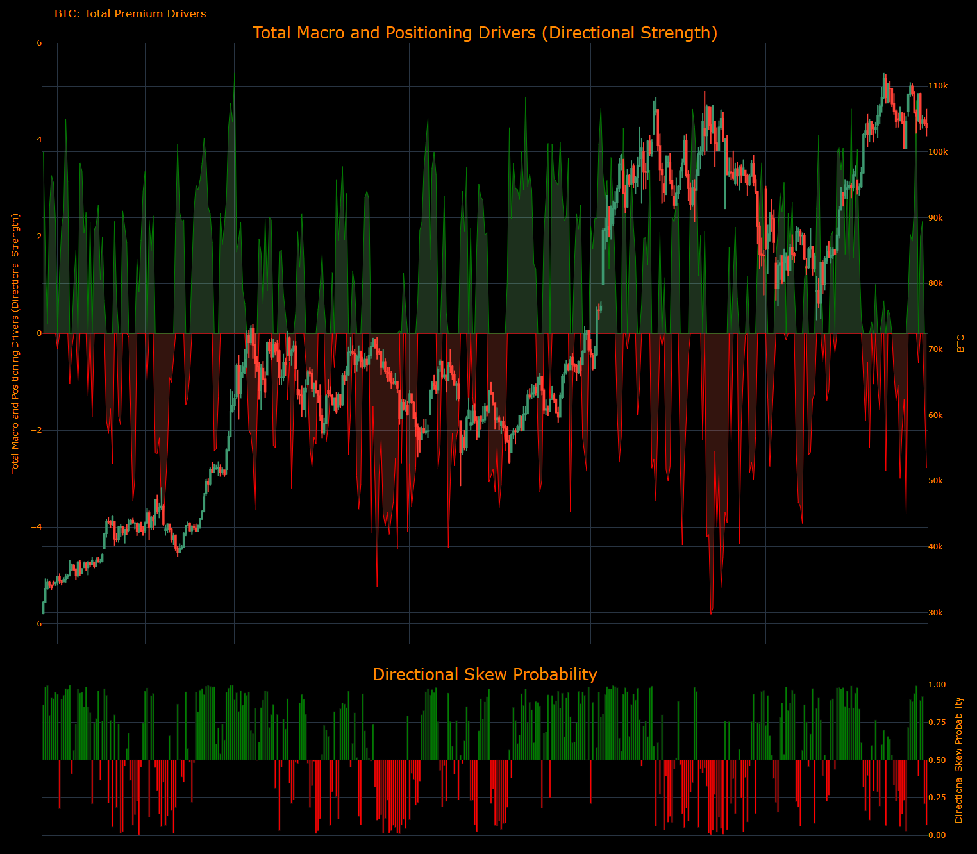This screenshot has height=854, width=977.
Task: Select the 'Directional Skew Probability' subplot title
Action: [x=485, y=674]
